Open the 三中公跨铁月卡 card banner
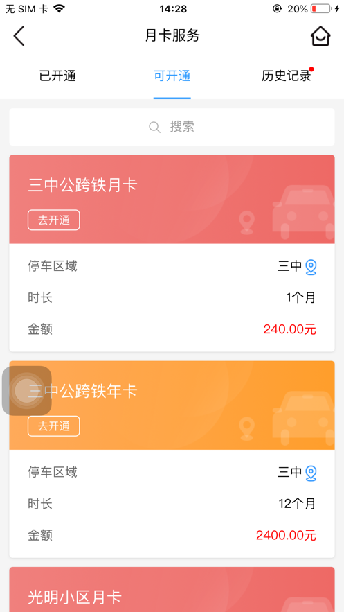Image resolution: width=344 pixels, height=612 pixels. tap(172, 200)
